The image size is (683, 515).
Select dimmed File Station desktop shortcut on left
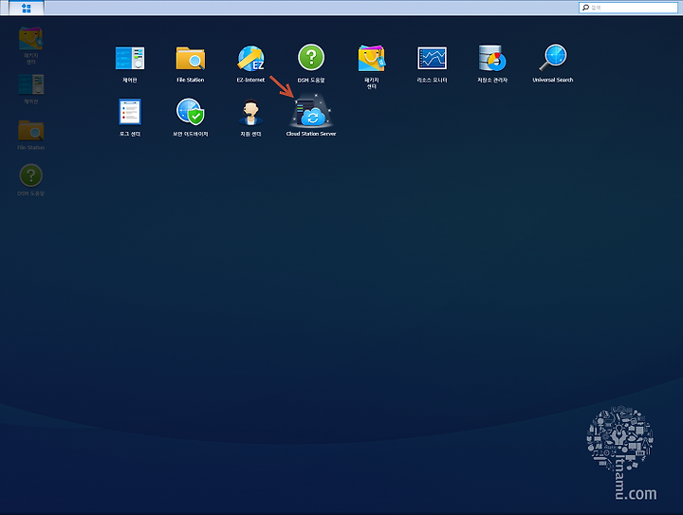(x=31, y=131)
